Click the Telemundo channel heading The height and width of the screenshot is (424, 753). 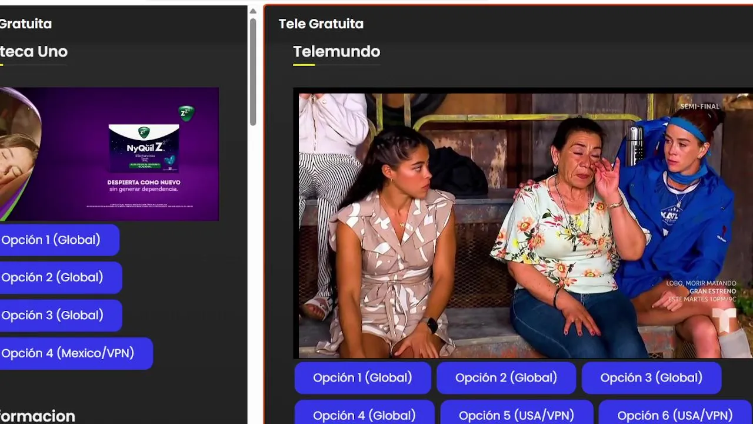tap(336, 52)
